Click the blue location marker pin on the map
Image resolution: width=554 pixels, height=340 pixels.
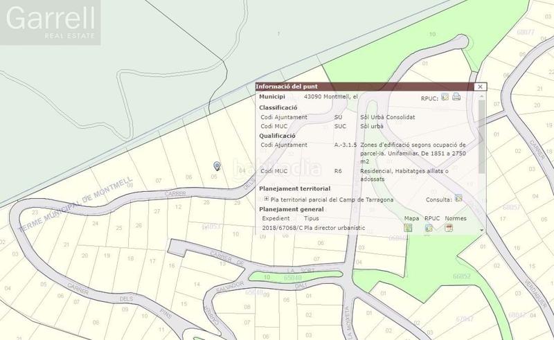click(217, 165)
